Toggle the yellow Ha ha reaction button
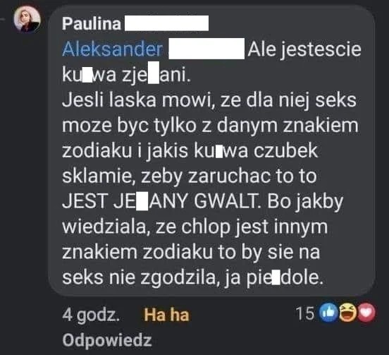The height and width of the screenshot is (355, 389). pos(166,315)
